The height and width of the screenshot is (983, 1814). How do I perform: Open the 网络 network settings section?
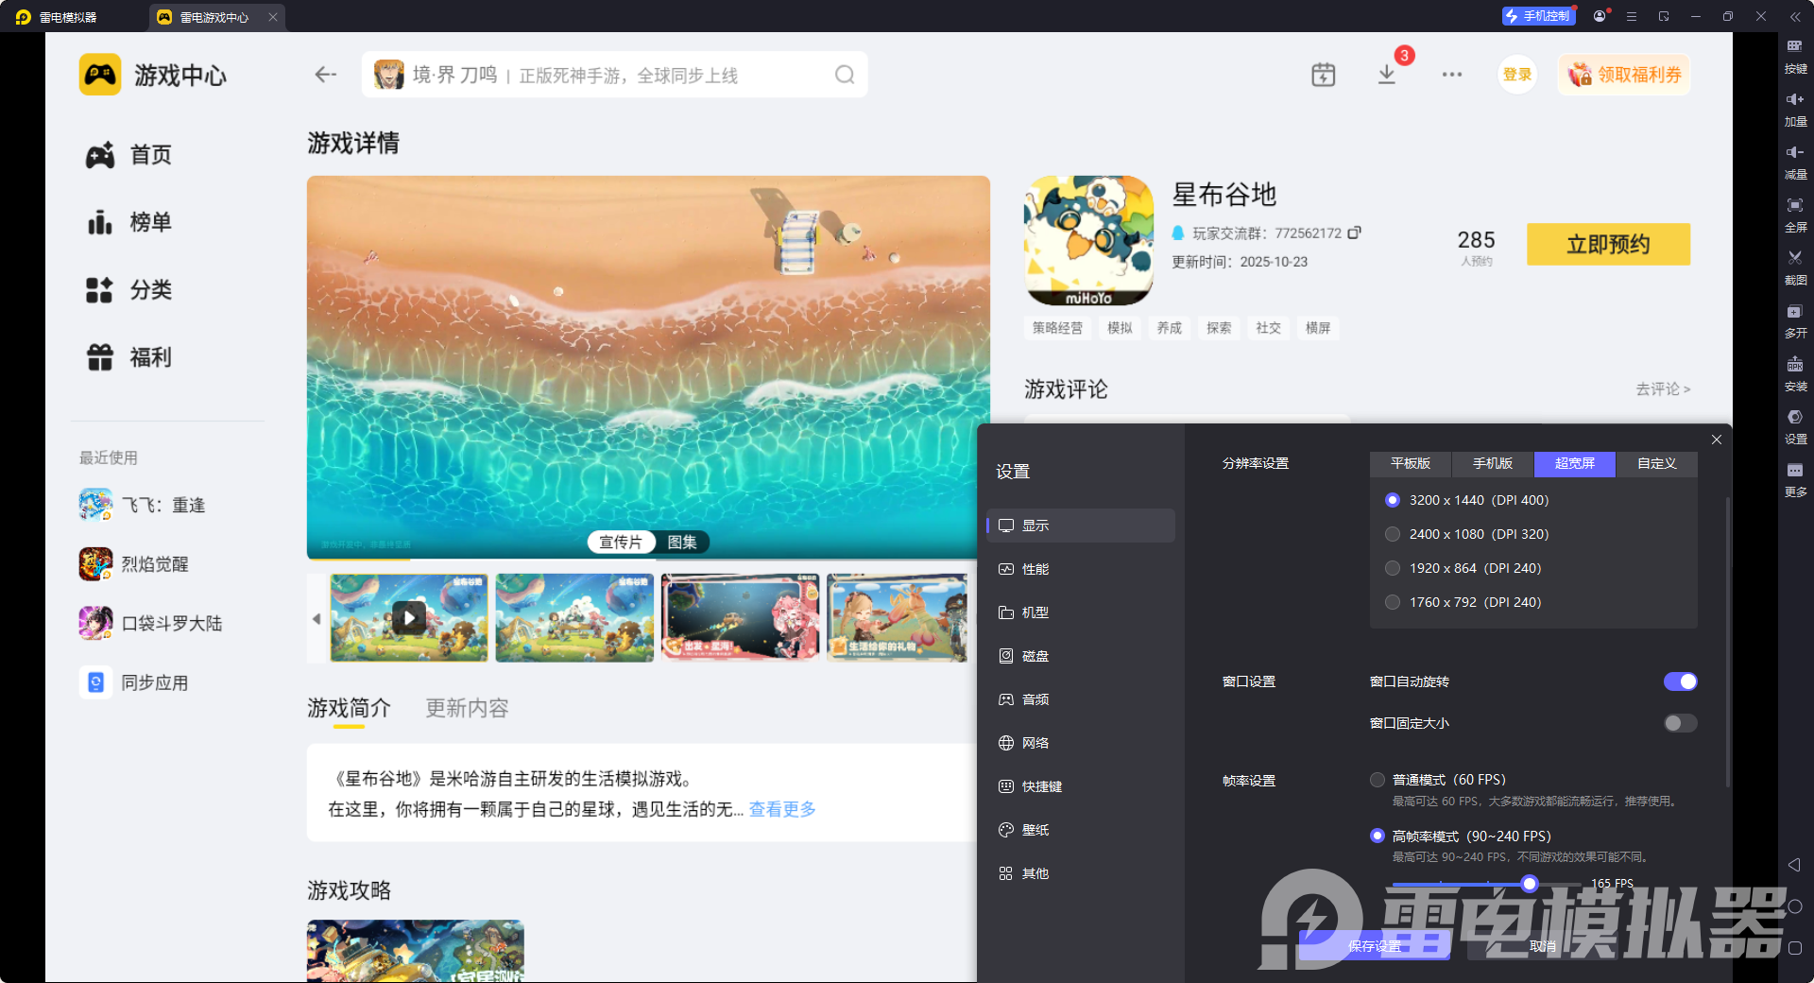pyautogui.click(x=1035, y=742)
